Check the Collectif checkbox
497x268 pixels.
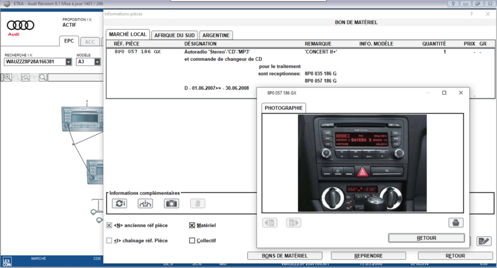point(192,241)
